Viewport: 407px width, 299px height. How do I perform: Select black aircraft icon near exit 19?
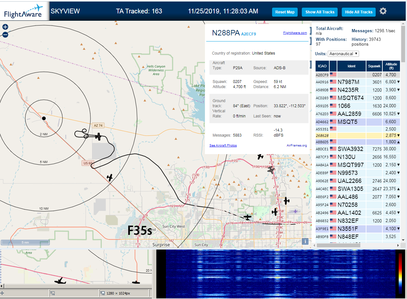[247, 217]
